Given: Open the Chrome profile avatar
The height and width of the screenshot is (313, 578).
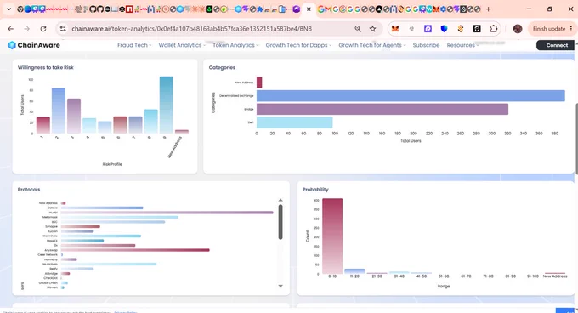Looking at the screenshot, I should point(518,29).
